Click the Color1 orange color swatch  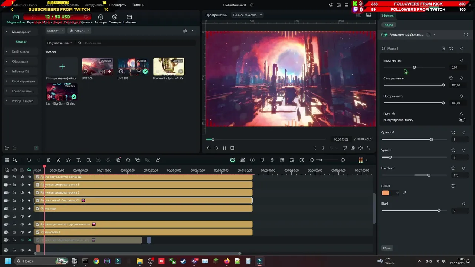(386, 193)
